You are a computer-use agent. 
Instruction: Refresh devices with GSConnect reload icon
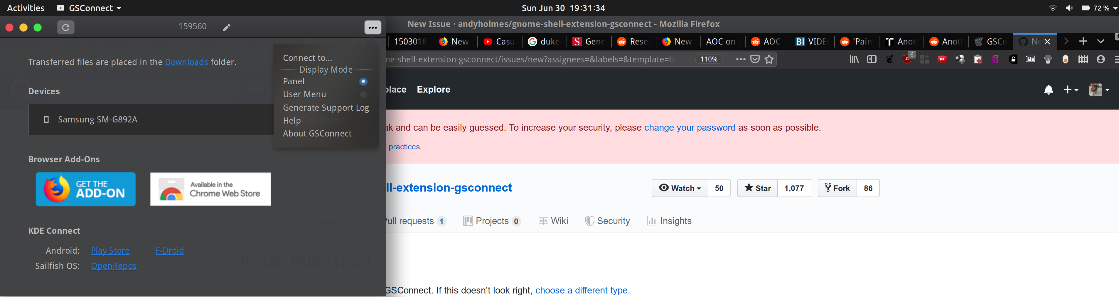65,26
